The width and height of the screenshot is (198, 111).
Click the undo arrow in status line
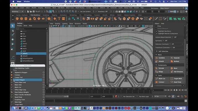click(37, 11)
